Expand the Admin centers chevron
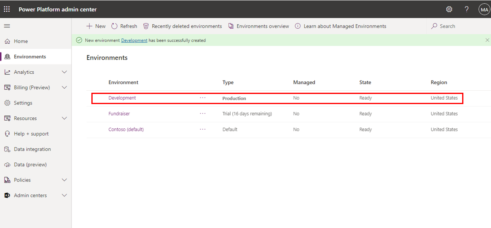 (64, 195)
